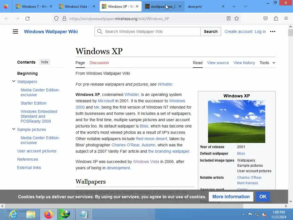Screen dimensions: 293x220
Task: Switch to Firefox on the taskbar
Action: tap(49, 214)
